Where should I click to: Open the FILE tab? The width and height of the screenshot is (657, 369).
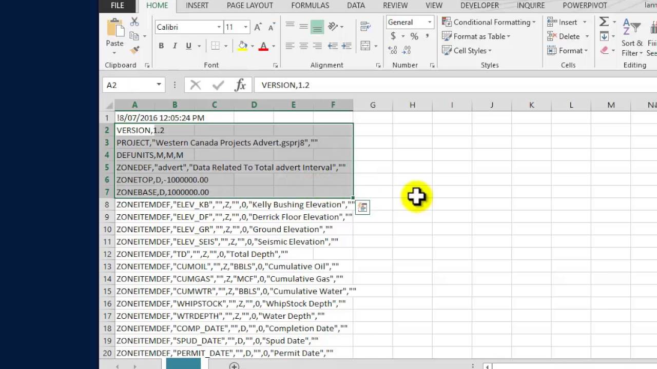click(x=118, y=6)
